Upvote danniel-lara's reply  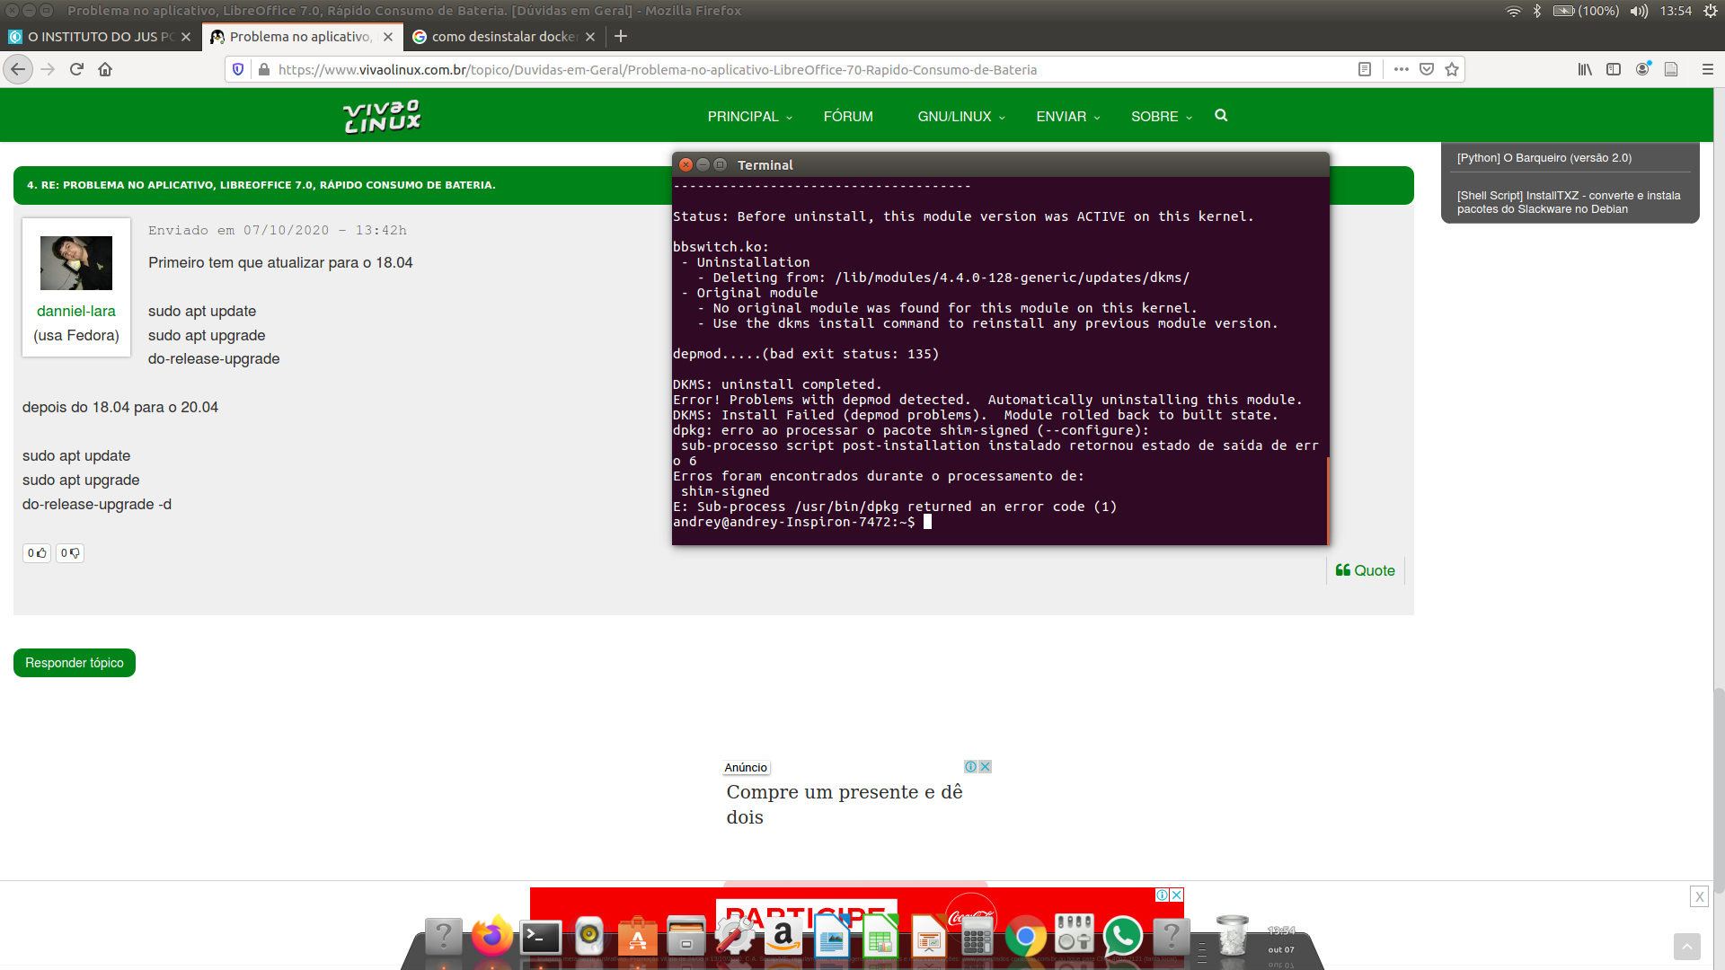point(37,553)
